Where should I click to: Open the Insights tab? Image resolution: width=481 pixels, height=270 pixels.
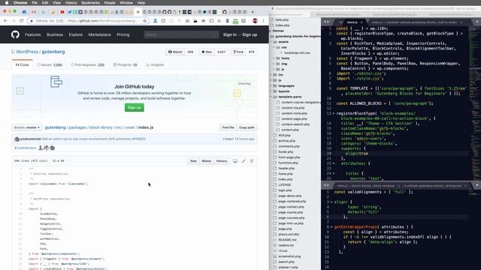pyautogui.click(x=155, y=65)
